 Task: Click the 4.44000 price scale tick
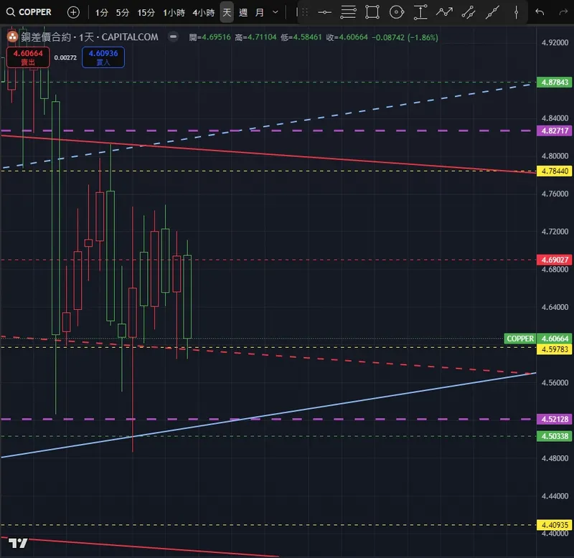point(555,496)
